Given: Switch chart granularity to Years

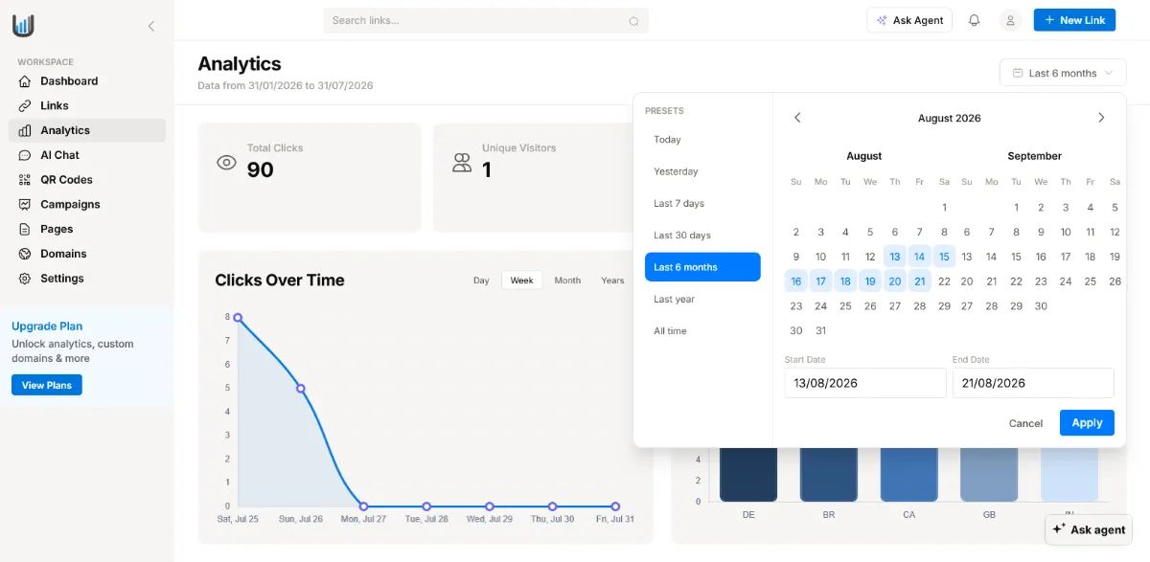Looking at the screenshot, I should pyautogui.click(x=612, y=281).
